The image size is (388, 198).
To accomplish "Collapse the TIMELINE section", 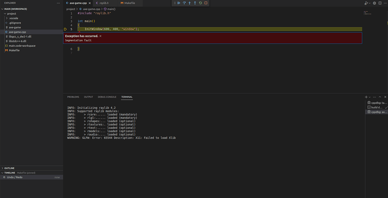I will point(9,173).
